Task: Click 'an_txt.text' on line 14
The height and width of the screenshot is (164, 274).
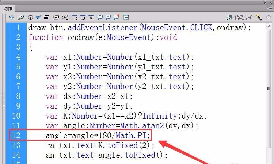Action: click(70, 155)
